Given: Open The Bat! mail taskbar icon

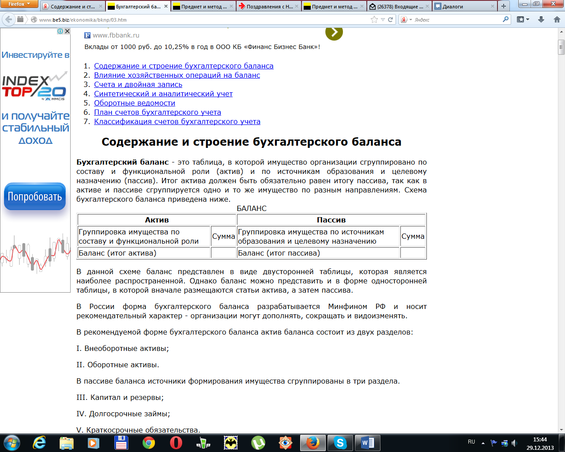Looking at the screenshot, I should tap(231, 443).
